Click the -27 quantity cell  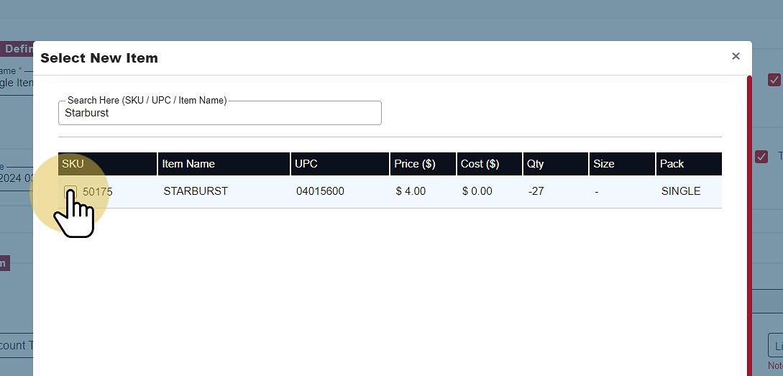[x=536, y=191]
